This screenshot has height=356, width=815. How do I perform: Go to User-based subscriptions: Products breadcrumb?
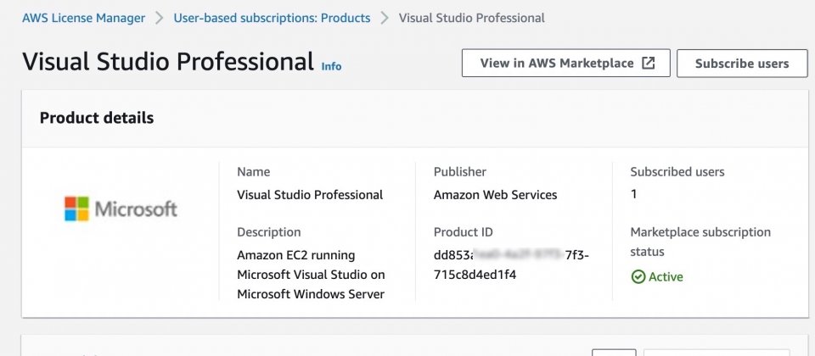tap(272, 18)
